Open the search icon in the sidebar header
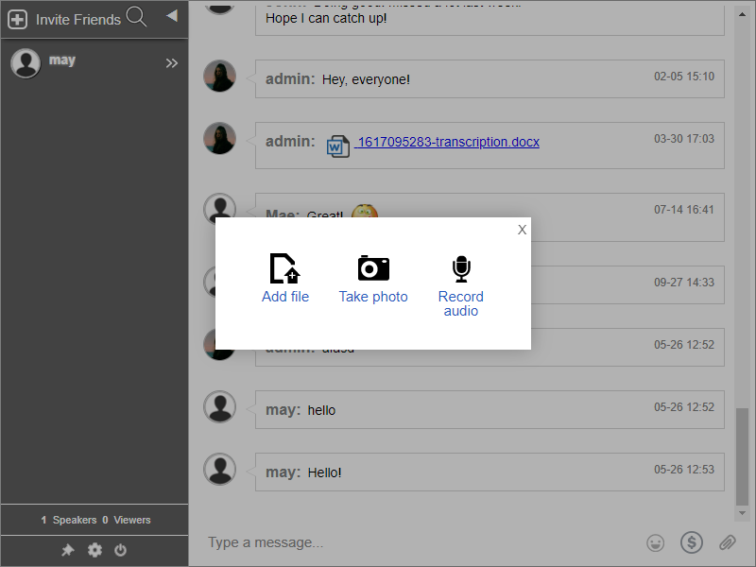Viewport: 756px width, 567px height. pyautogui.click(x=136, y=16)
